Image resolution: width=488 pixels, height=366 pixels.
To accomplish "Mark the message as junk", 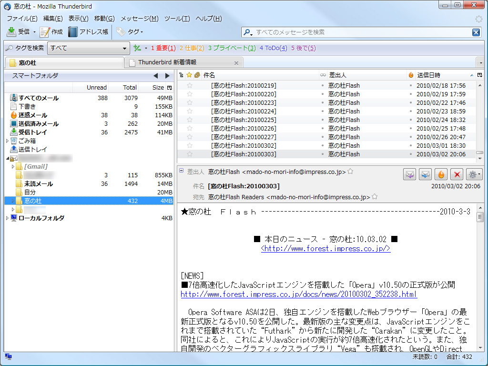I will 441,174.
